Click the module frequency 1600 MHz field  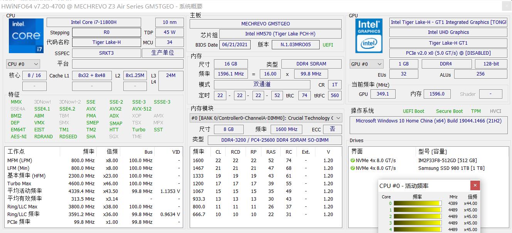tap(286, 129)
